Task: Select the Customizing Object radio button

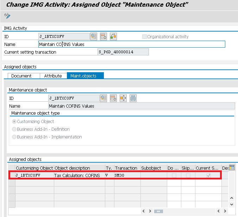Action: pos(14,122)
